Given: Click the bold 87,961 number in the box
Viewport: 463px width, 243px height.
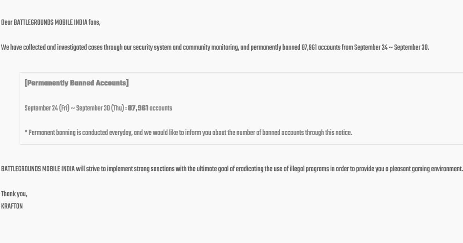Looking at the screenshot, I should pos(138,108).
